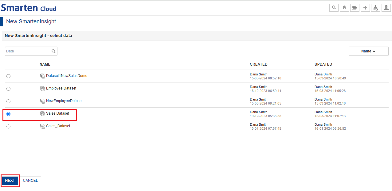The height and width of the screenshot is (191, 392).
Task: Click created date 16-12-2023 06:59:41
Action: click(x=265, y=91)
